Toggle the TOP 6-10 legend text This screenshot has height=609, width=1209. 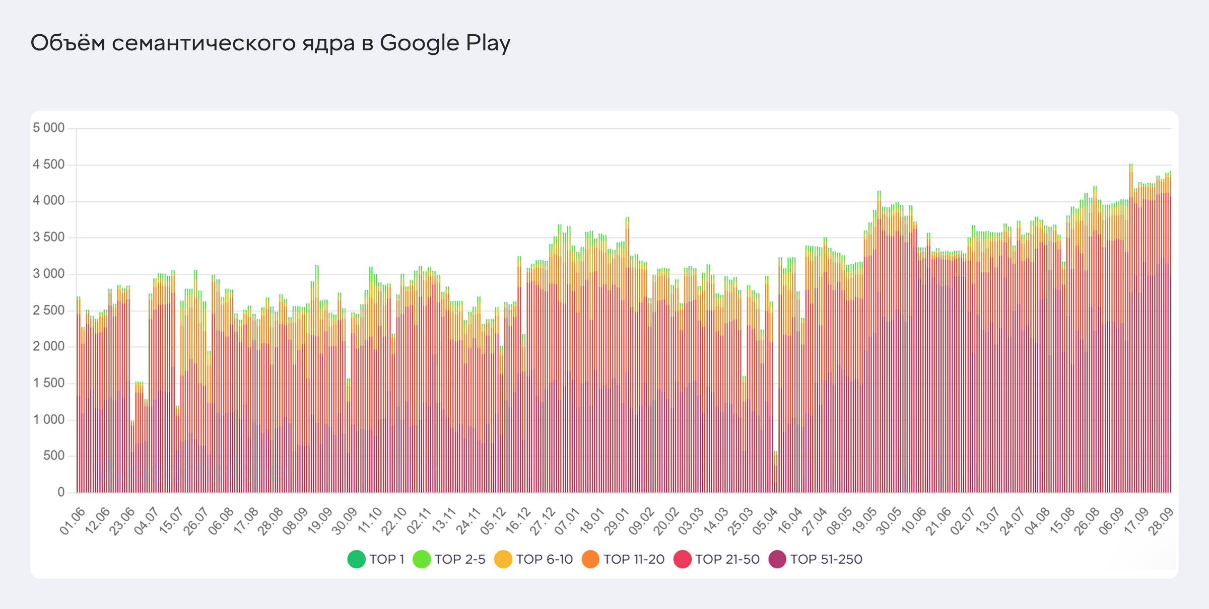[x=545, y=559]
